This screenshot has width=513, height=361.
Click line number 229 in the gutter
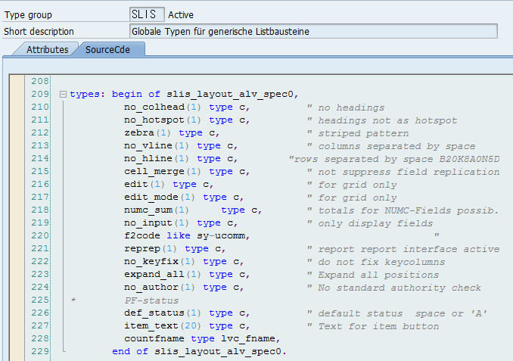tap(40, 352)
